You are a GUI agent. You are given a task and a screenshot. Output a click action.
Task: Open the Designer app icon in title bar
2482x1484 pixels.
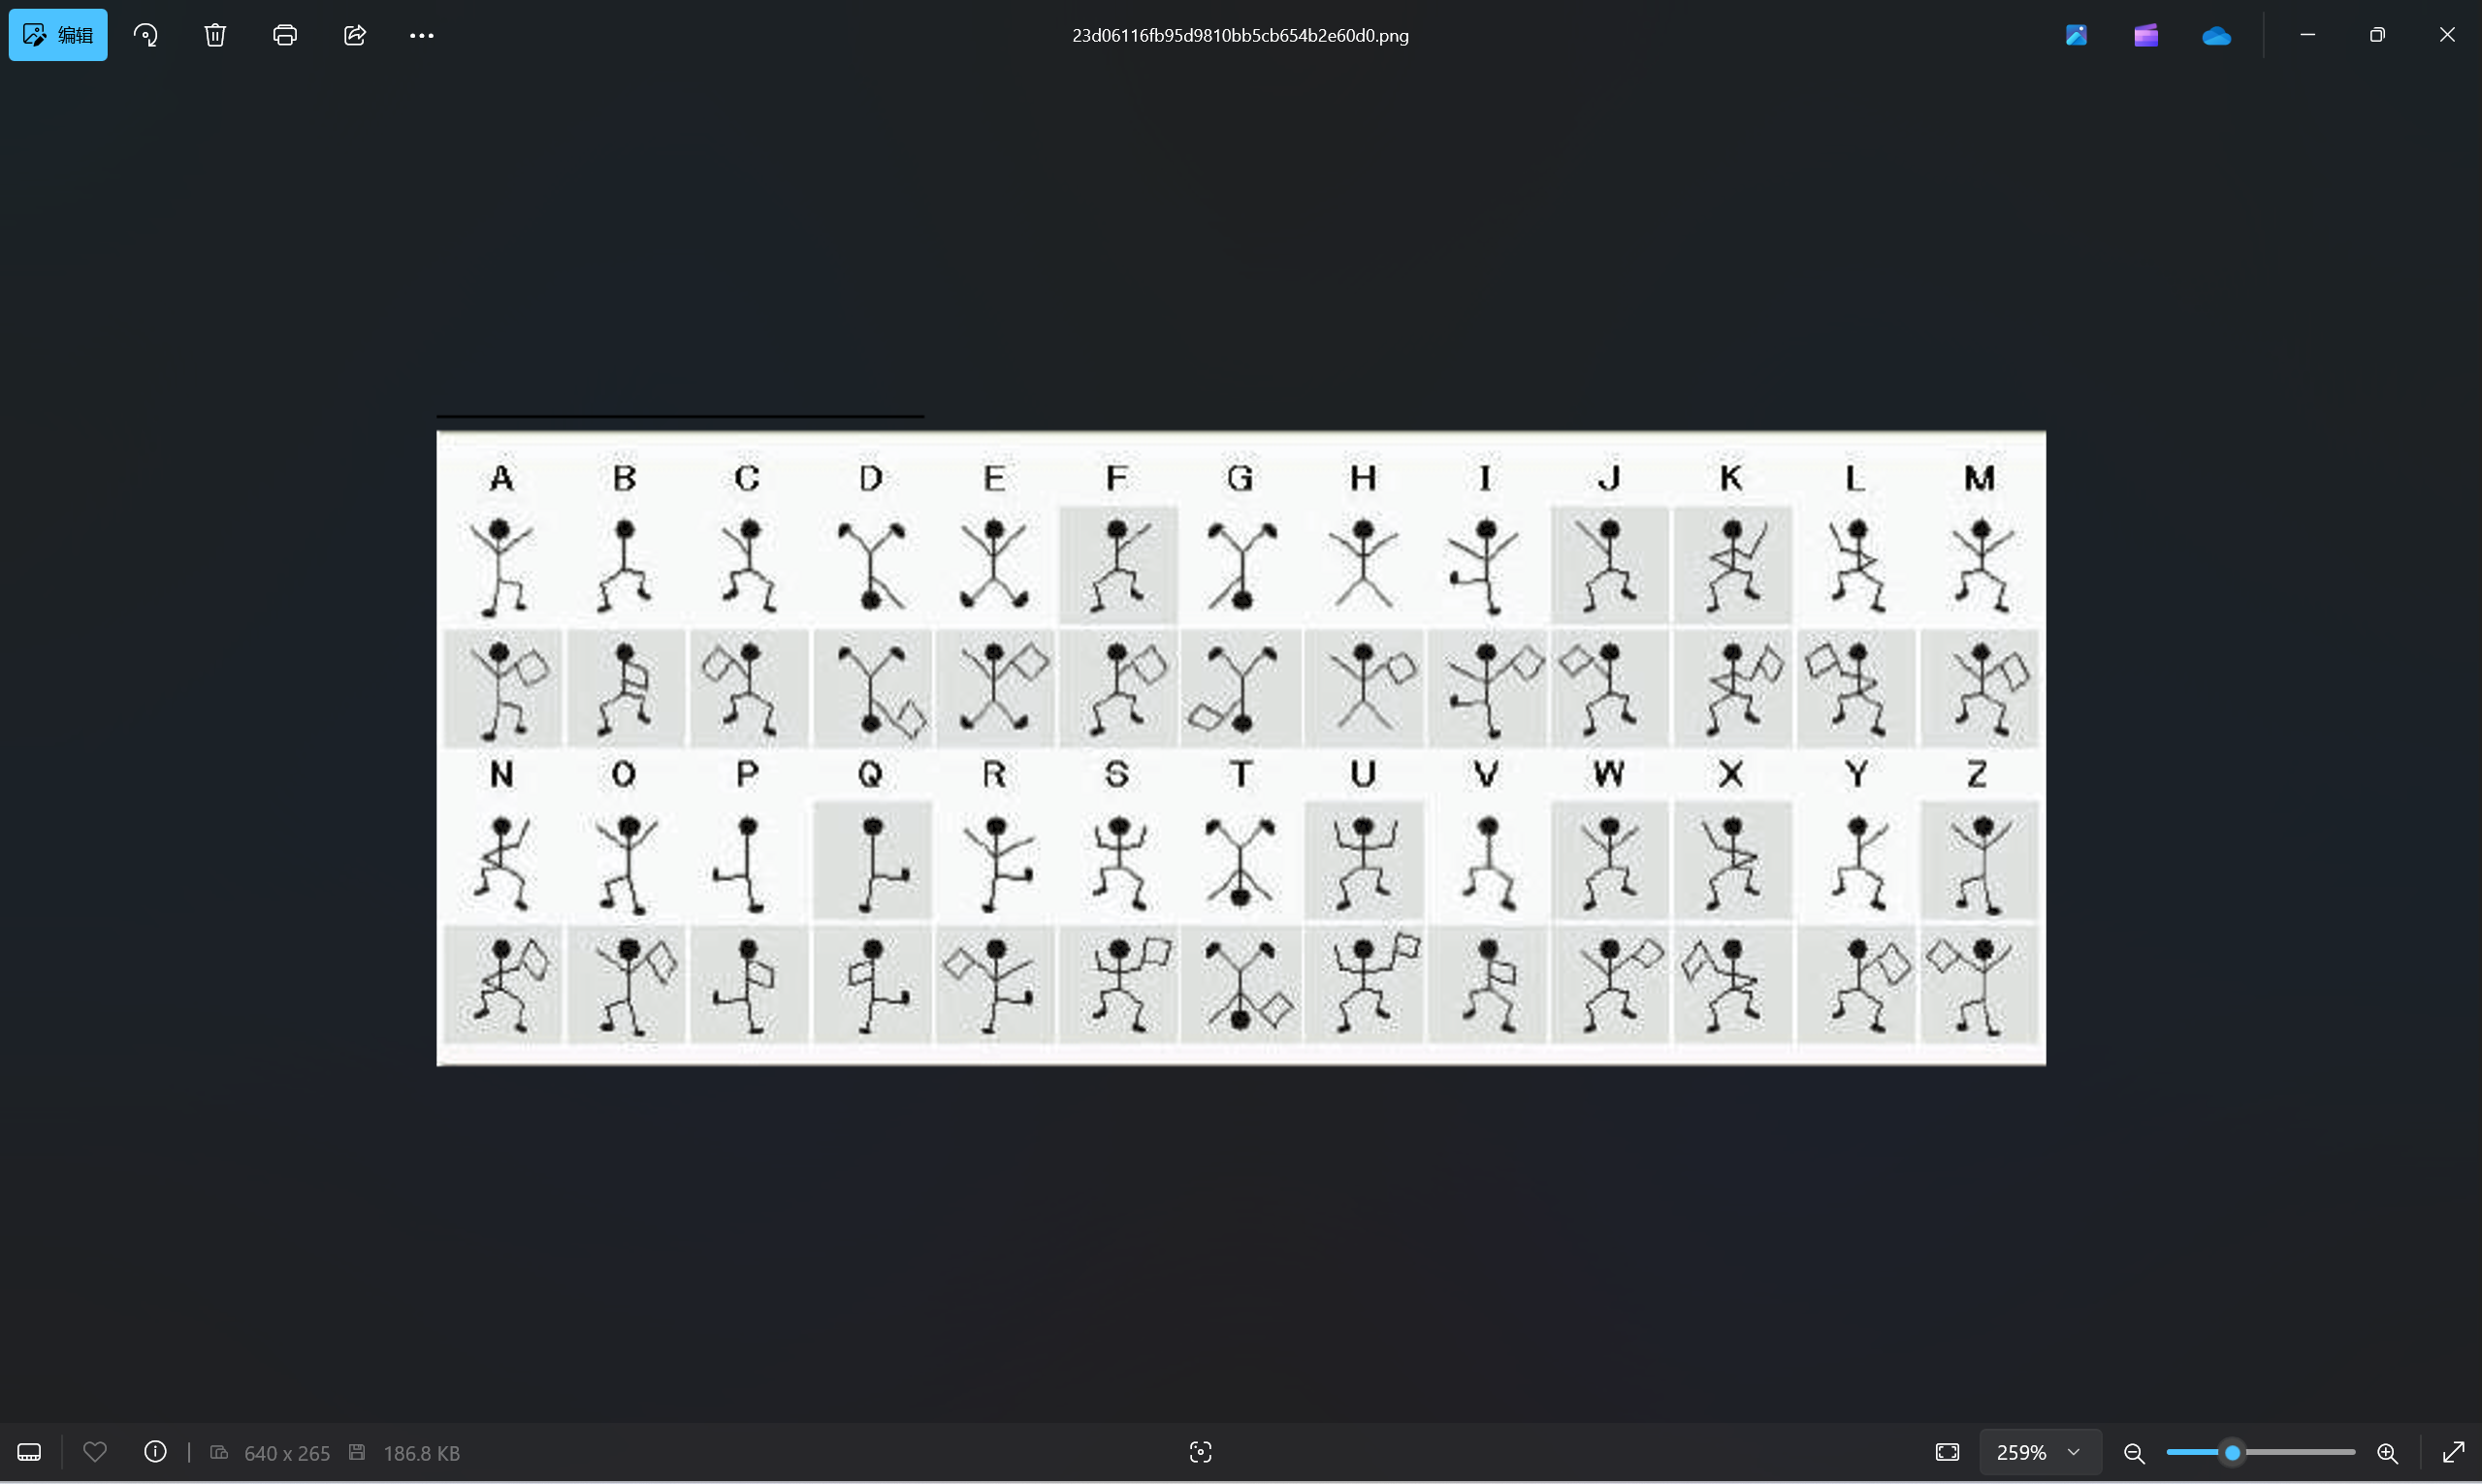2077,35
